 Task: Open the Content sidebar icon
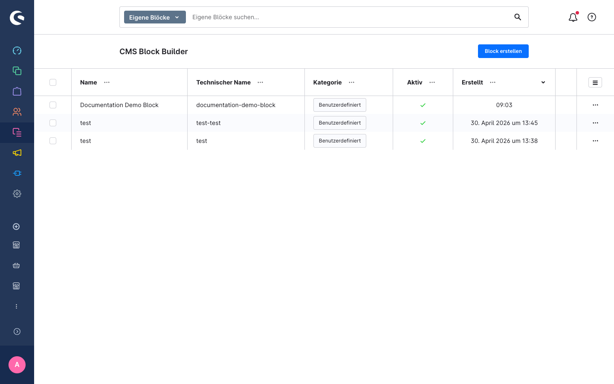17,132
